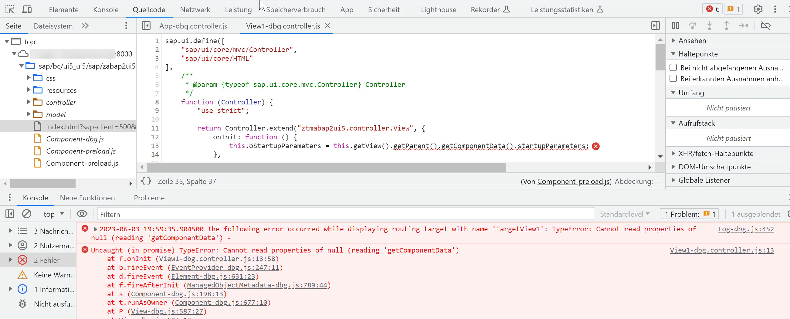Open the DevTools settings gear

758,9
